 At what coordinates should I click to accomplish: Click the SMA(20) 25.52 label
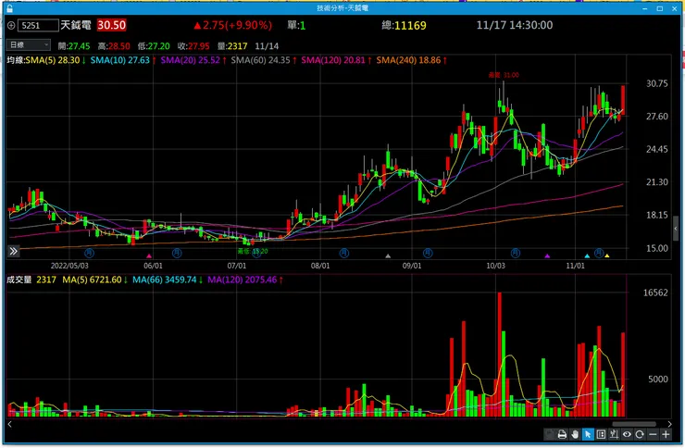[x=190, y=60]
